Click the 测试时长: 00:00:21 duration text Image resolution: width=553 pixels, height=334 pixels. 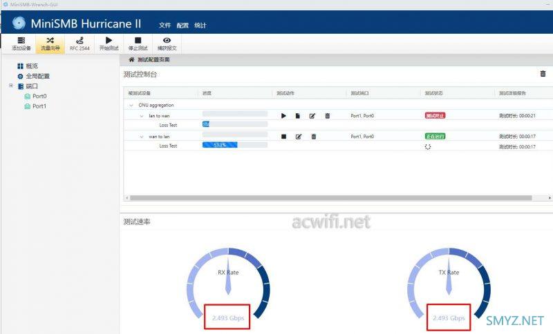click(x=517, y=116)
